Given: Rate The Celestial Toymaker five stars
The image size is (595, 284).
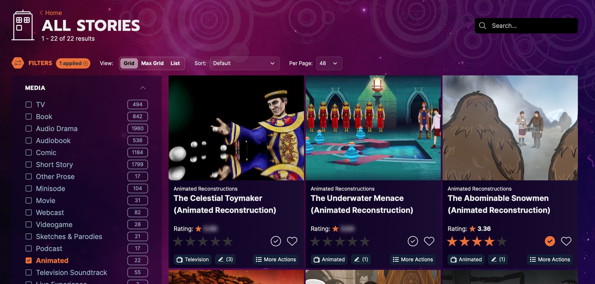Looking at the screenshot, I should (x=228, y=241).
